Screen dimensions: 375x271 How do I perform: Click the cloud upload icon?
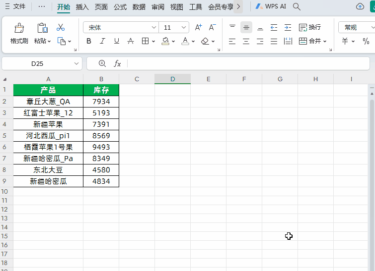[360, 6]
